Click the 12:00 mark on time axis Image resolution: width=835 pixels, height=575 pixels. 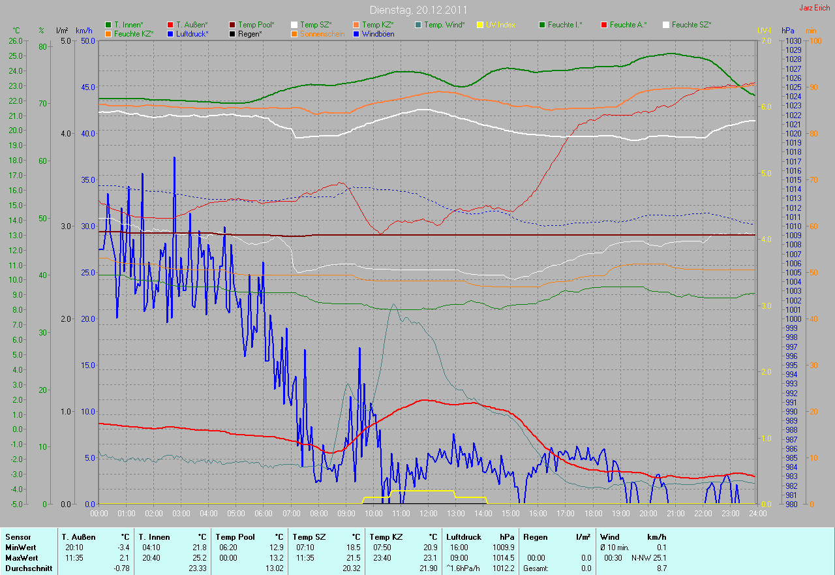click(x=428, y=514)
